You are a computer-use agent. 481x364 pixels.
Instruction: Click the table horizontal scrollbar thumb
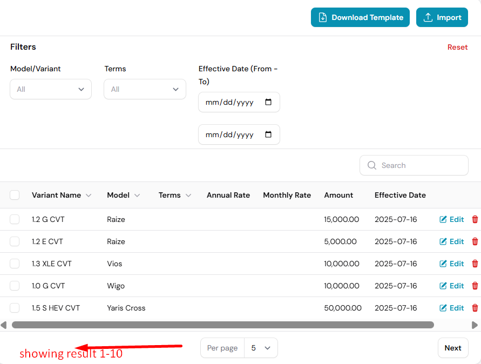(223, 325)
